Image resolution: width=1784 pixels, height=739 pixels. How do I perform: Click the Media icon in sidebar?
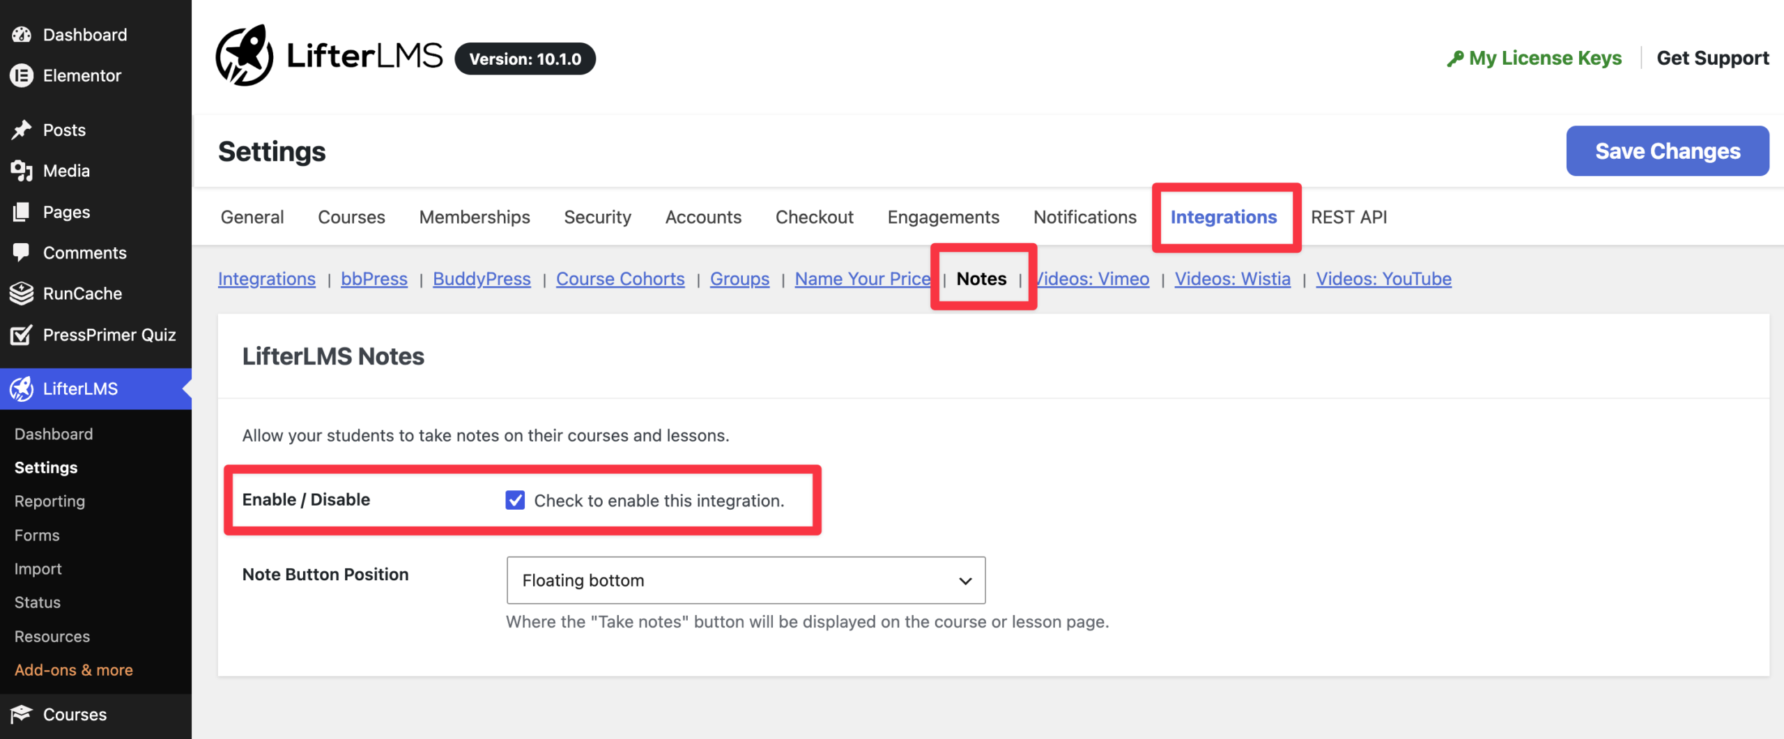click(x=22, y=171)
